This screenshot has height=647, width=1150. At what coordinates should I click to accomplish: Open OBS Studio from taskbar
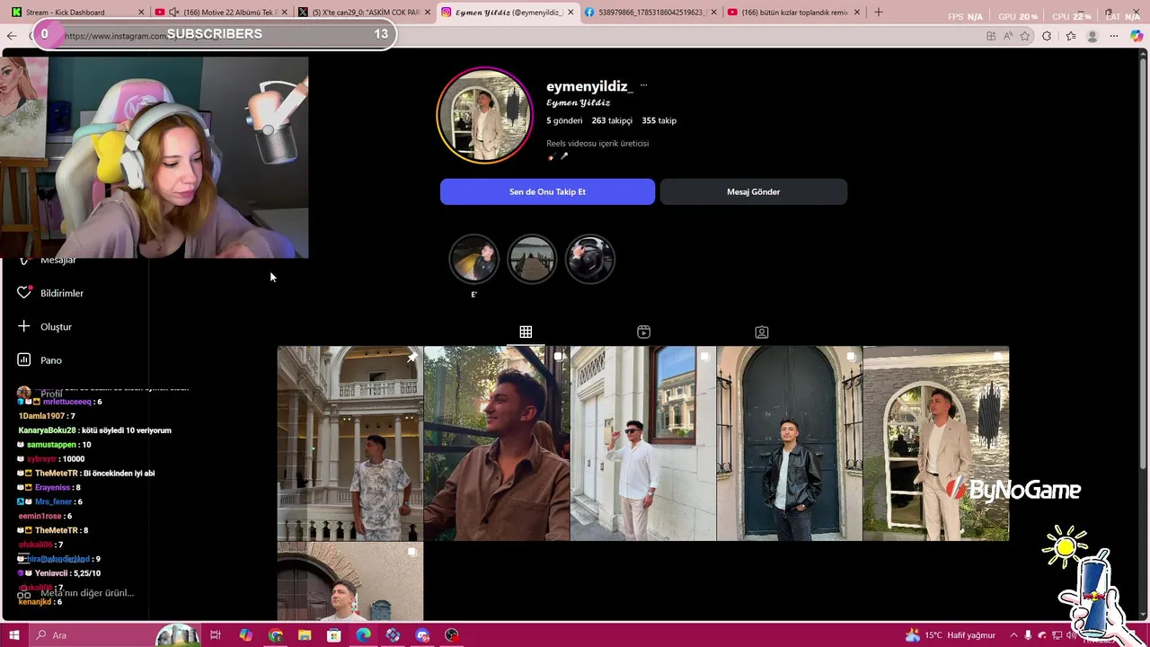[452, 635]
